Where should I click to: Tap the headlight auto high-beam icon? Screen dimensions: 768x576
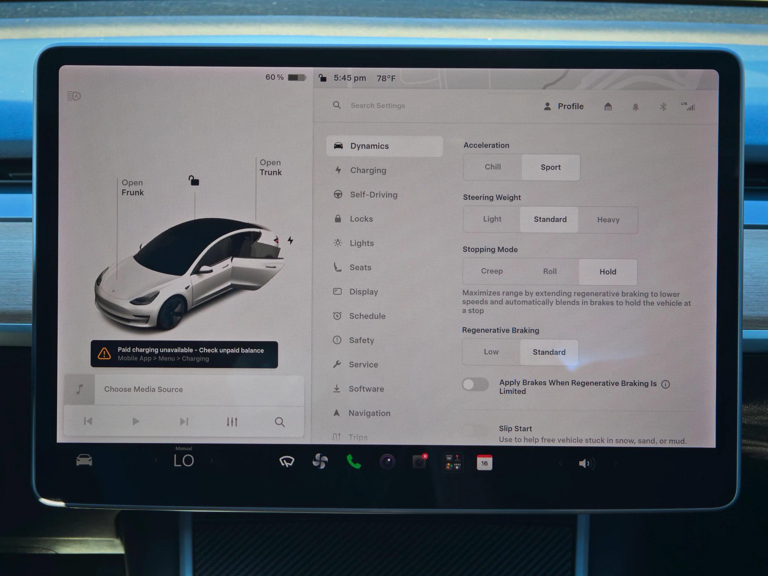click(x=74, y=96)
